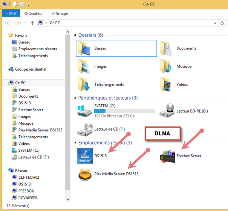The width and height of the screenshot is (228, 211).
Task: Select Ce PC in navigation pane
Action: tap(34, 83)
